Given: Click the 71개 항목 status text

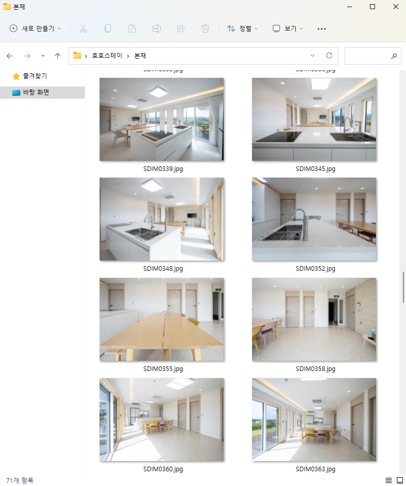Looking at the screenshot, I should [20, 481].
